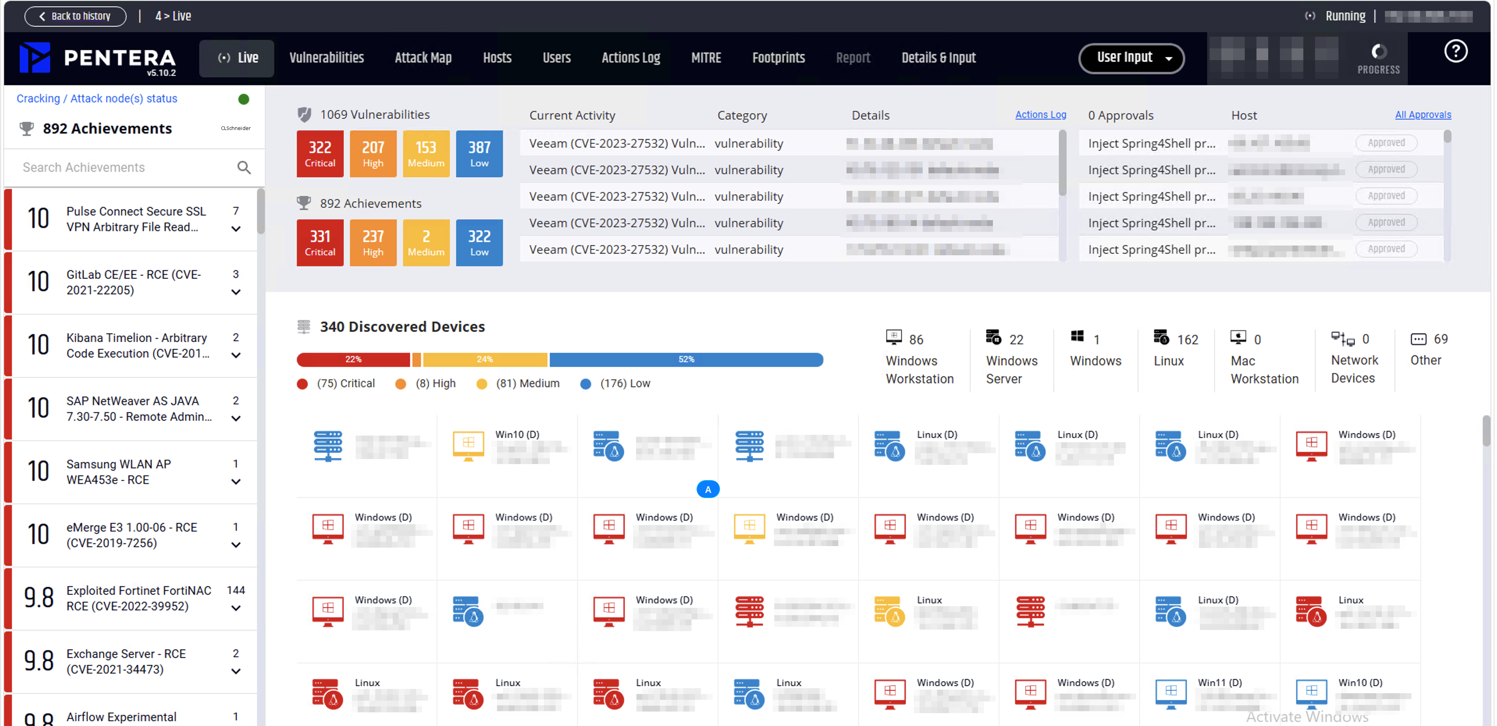Click the Windows Server device type icon
The height and width of the screenshot is (726, 1497).
(x=993, y=337)
